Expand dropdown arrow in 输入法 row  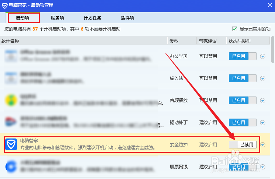point(262,78)
